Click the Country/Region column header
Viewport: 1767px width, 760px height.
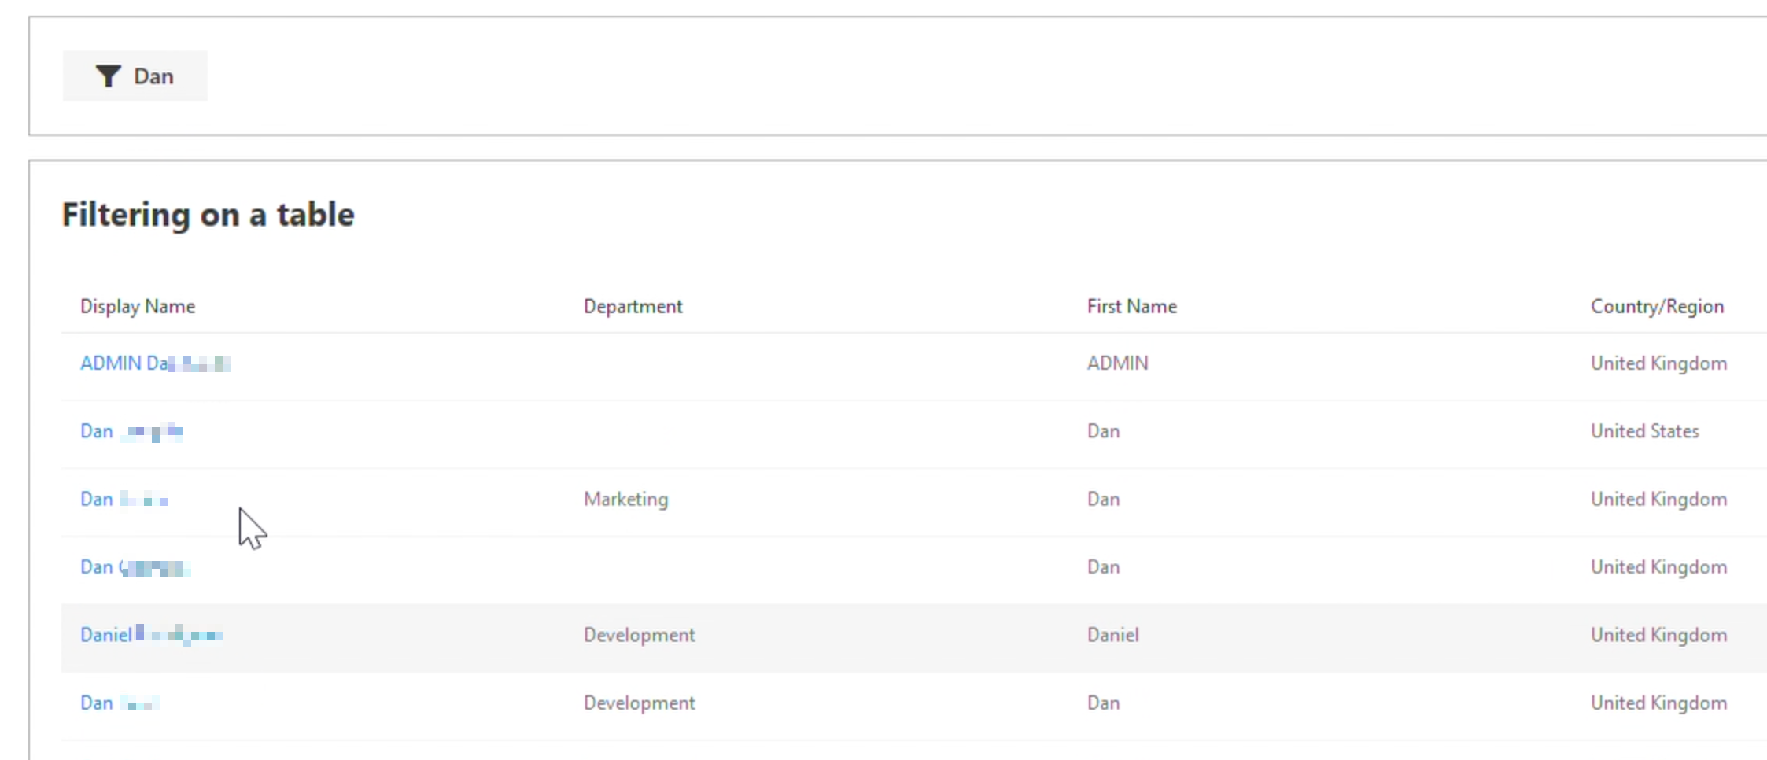(x=1657, y=307)
